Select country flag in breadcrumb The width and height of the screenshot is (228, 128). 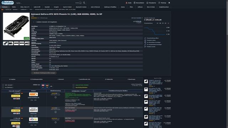pos(2,10)
